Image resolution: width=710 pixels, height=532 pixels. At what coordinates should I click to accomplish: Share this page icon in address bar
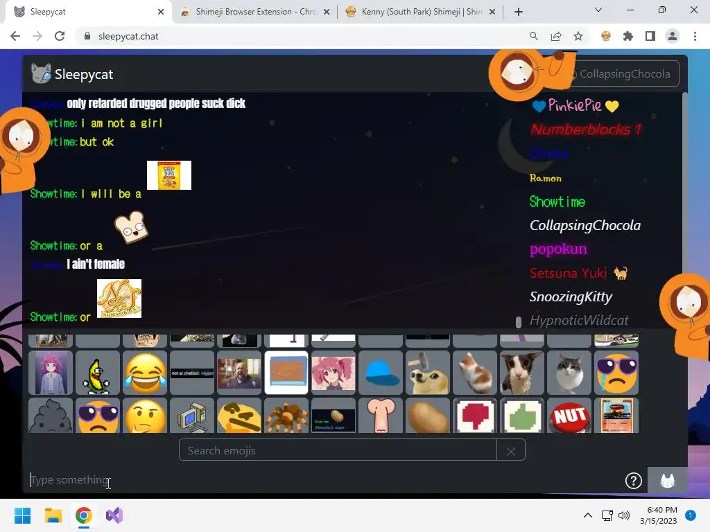[x=556, y=36]
